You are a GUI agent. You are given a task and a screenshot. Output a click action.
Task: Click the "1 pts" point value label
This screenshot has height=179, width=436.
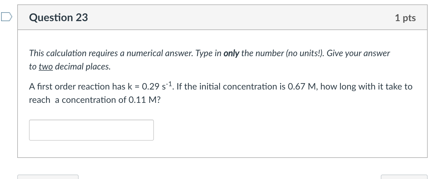(405, 18)
